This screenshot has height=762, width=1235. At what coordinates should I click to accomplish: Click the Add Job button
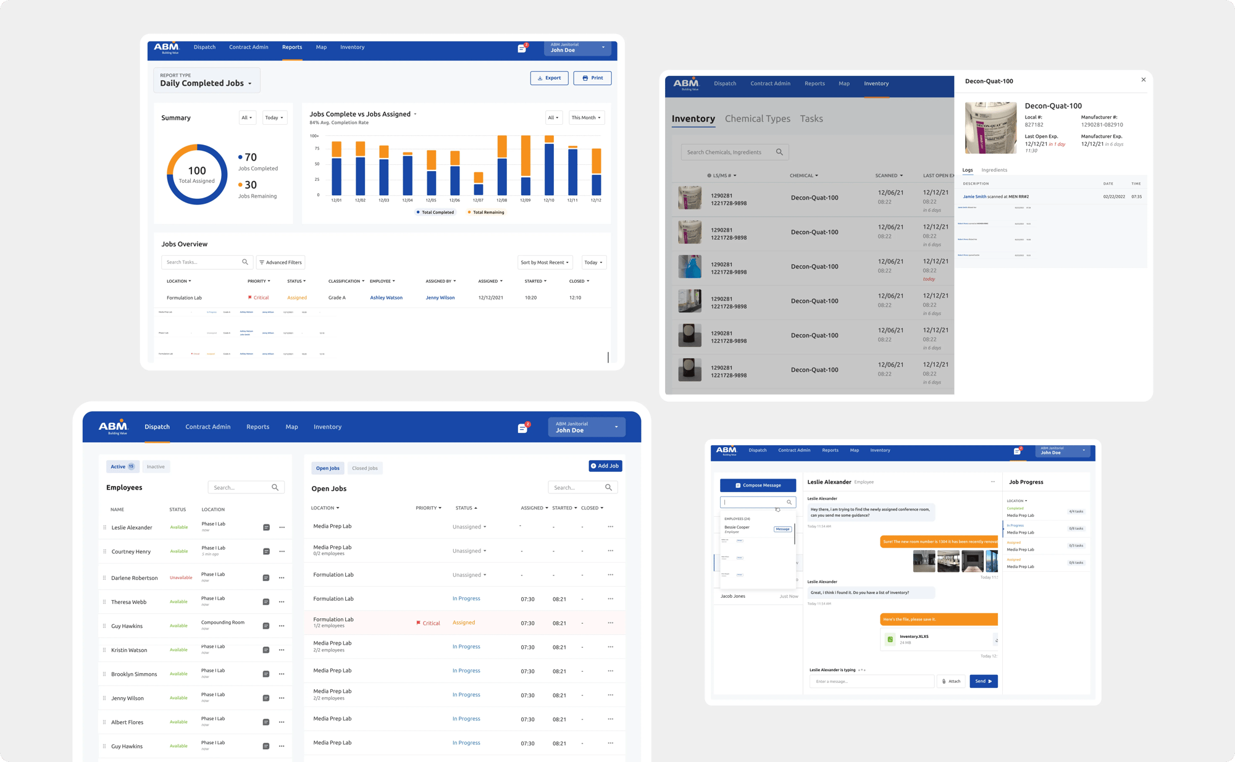pyautogui.click(x=605, y=466)
